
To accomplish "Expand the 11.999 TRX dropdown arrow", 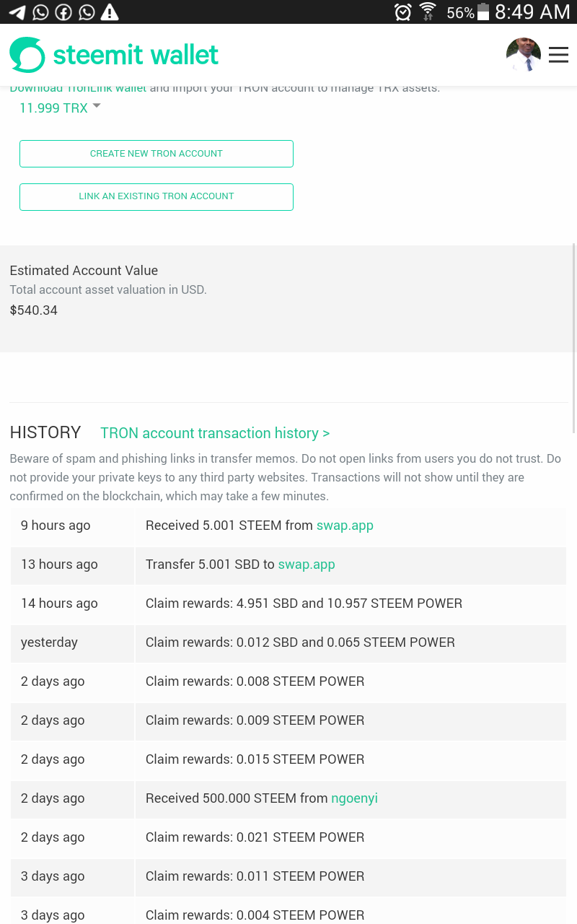I will click(97, 106).
